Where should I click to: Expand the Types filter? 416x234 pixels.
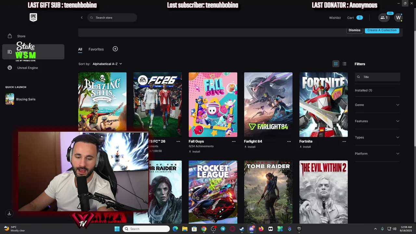coord(377,137)
